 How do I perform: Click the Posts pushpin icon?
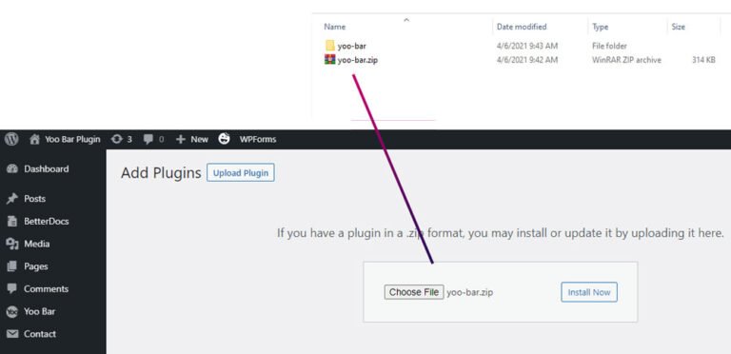click(x=12, y=199)
